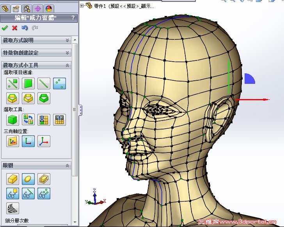Click the green cube selection tool
The image size is (284, 227).
coord(12,120)
